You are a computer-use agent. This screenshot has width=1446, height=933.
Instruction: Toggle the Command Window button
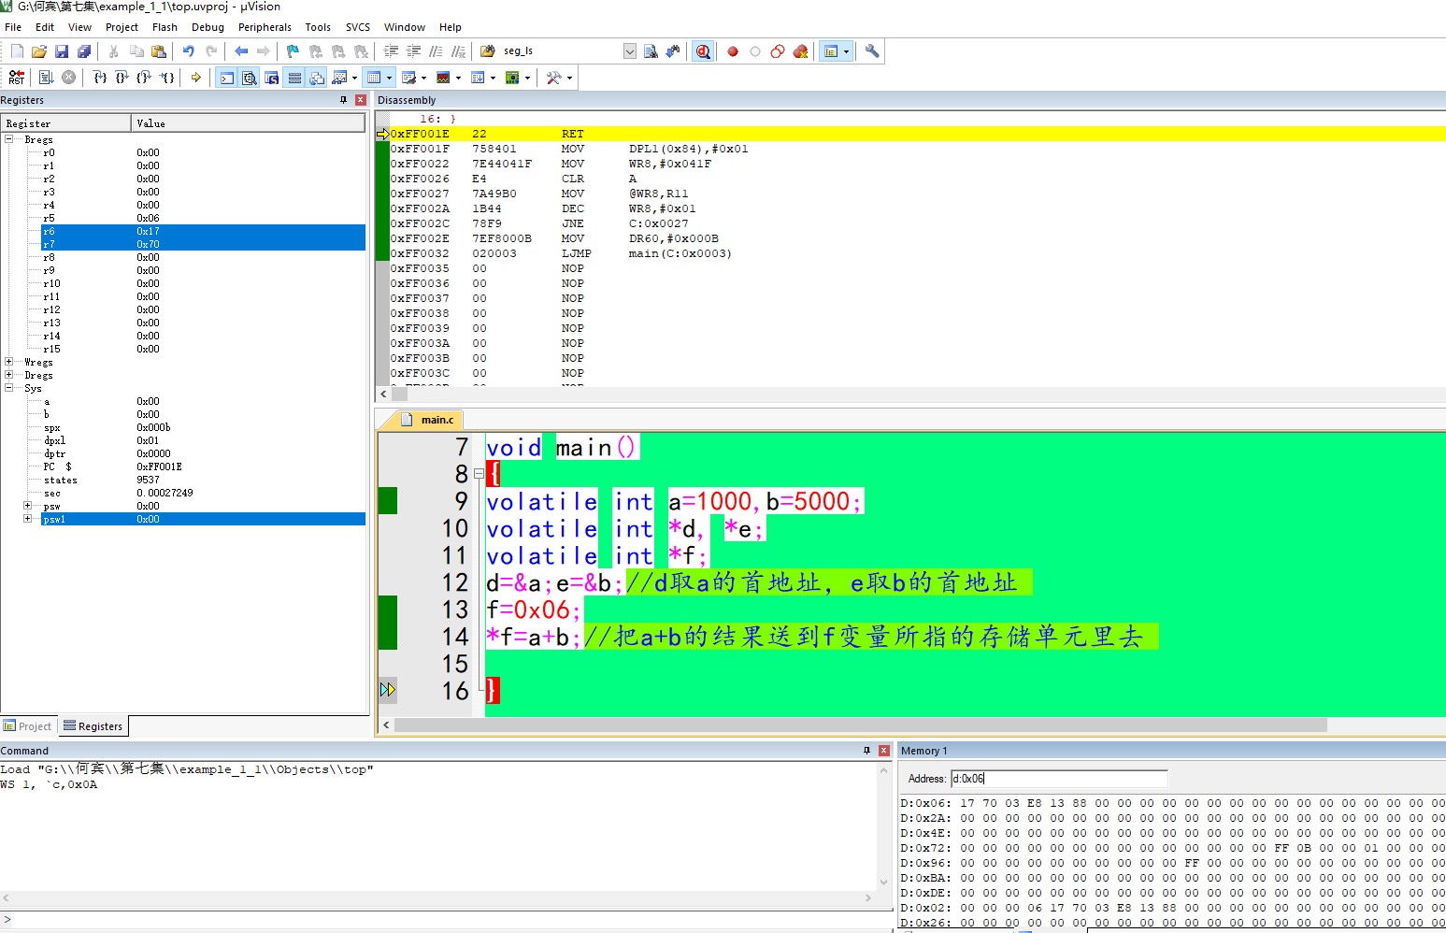tap(227, 78)
